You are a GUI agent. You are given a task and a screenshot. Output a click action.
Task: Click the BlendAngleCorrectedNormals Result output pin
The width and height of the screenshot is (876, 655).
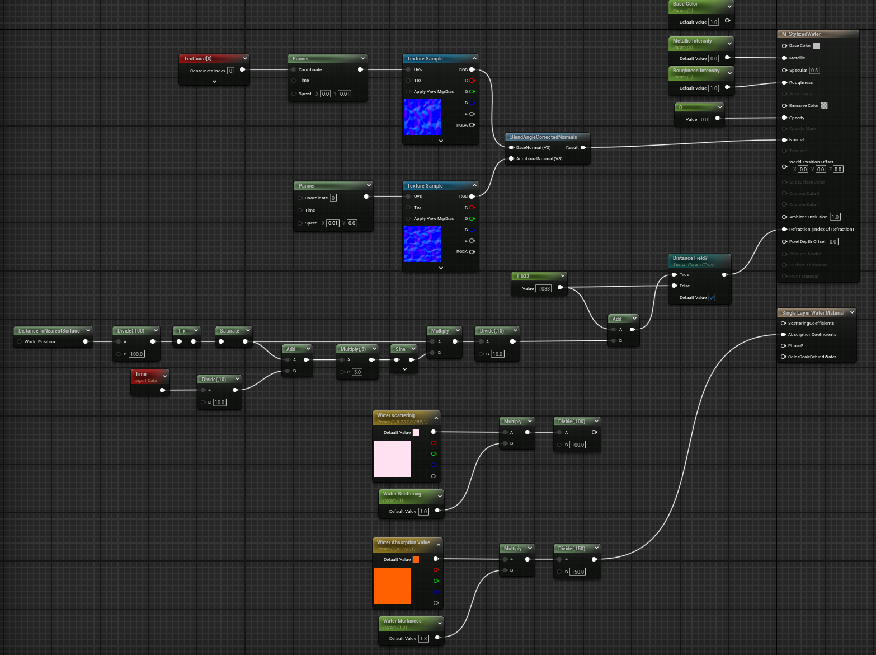pos(583,148)
